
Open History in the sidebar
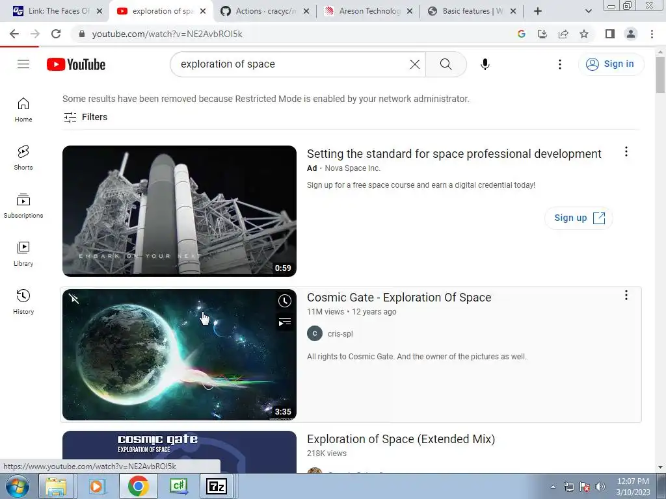pos(23,301)
